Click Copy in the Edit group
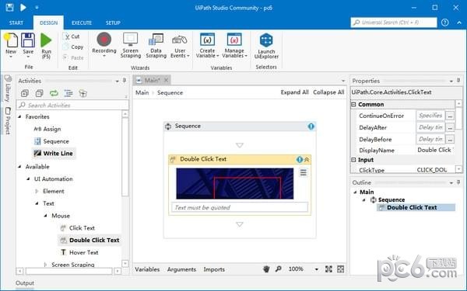 pos(73,47)
